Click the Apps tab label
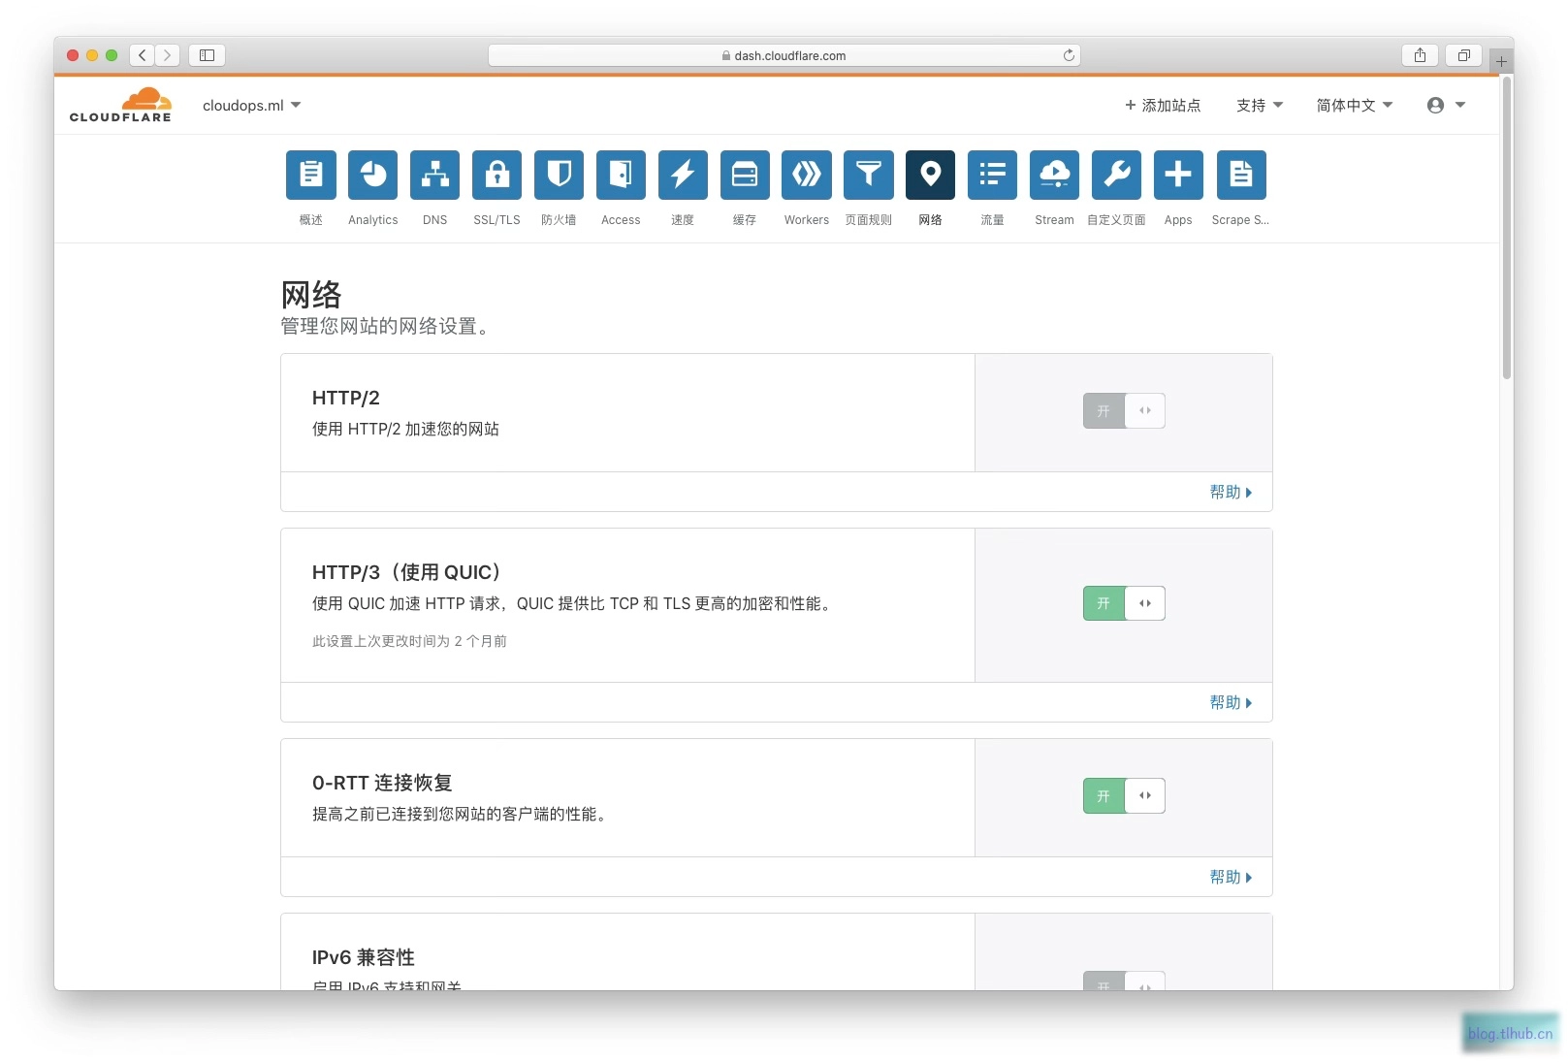 click(x=1178, y=220)
